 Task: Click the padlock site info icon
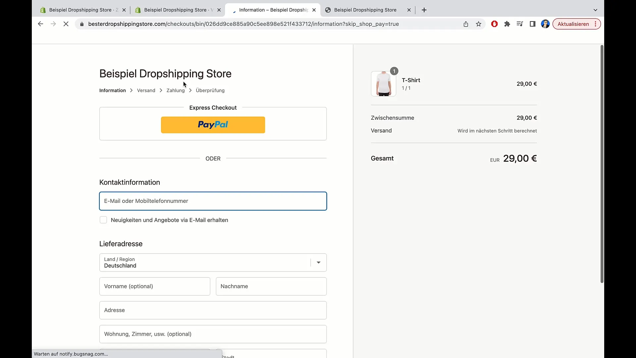point(82,24)
